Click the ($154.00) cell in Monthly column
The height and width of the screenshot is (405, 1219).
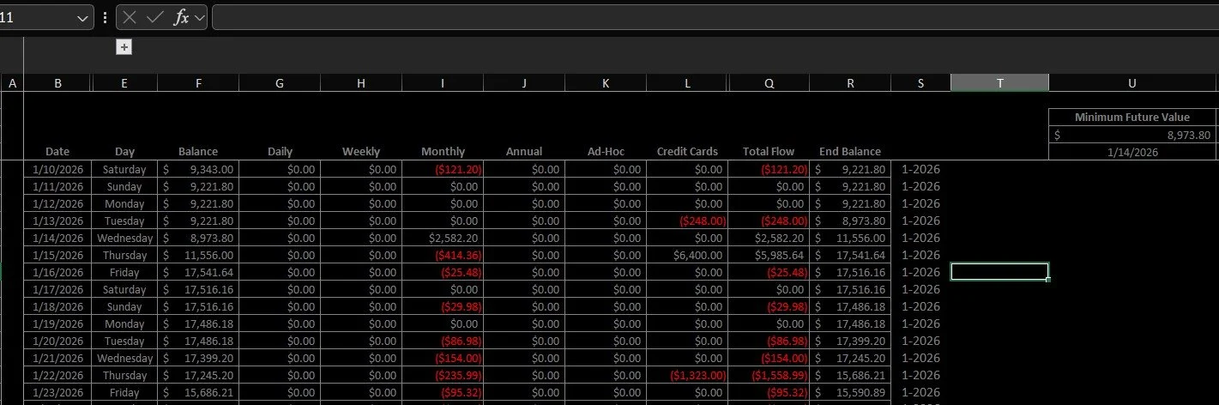443,358
